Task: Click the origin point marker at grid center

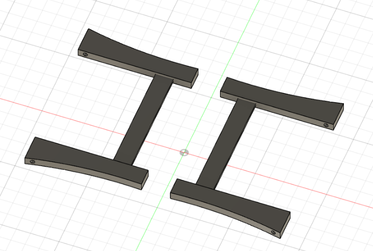Action: 184,153
